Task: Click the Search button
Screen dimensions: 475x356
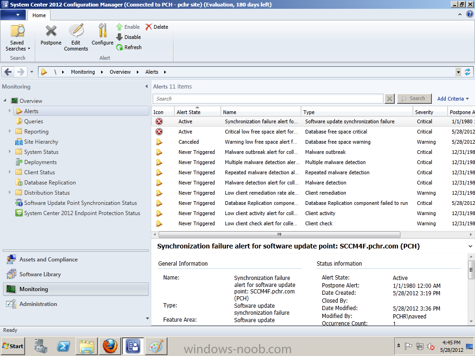Action: 414,99
